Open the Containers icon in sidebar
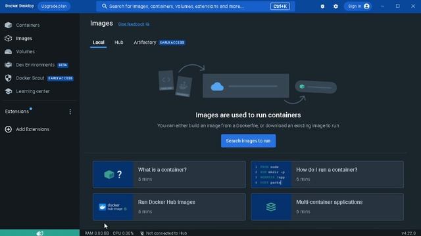 pos(9,25)
